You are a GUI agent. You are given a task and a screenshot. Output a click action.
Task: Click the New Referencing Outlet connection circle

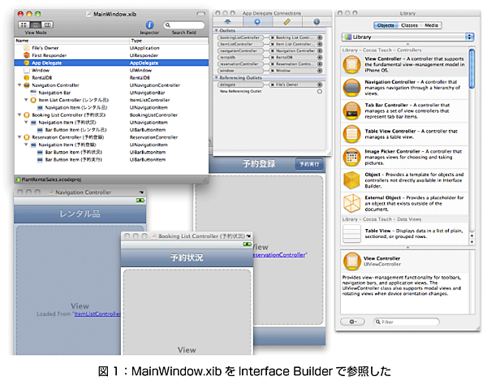pos(319,91)
